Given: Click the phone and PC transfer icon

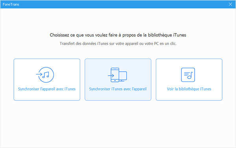Looking at the screenshot, I should pyautogui.click(x=117, y=75).
